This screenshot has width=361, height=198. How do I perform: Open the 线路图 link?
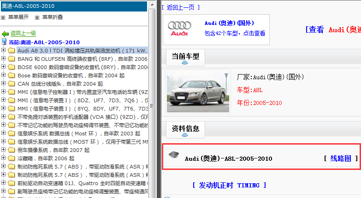(x=341, y=158)
